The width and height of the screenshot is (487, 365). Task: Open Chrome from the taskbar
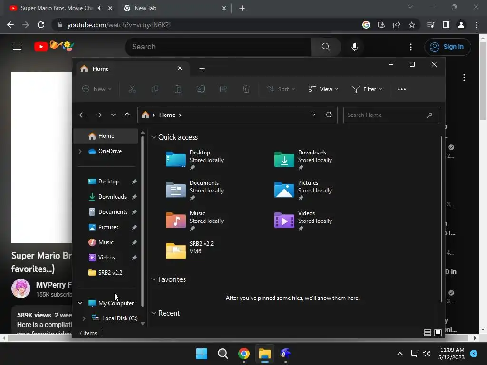pyautogui.click(x=244, y=354)
